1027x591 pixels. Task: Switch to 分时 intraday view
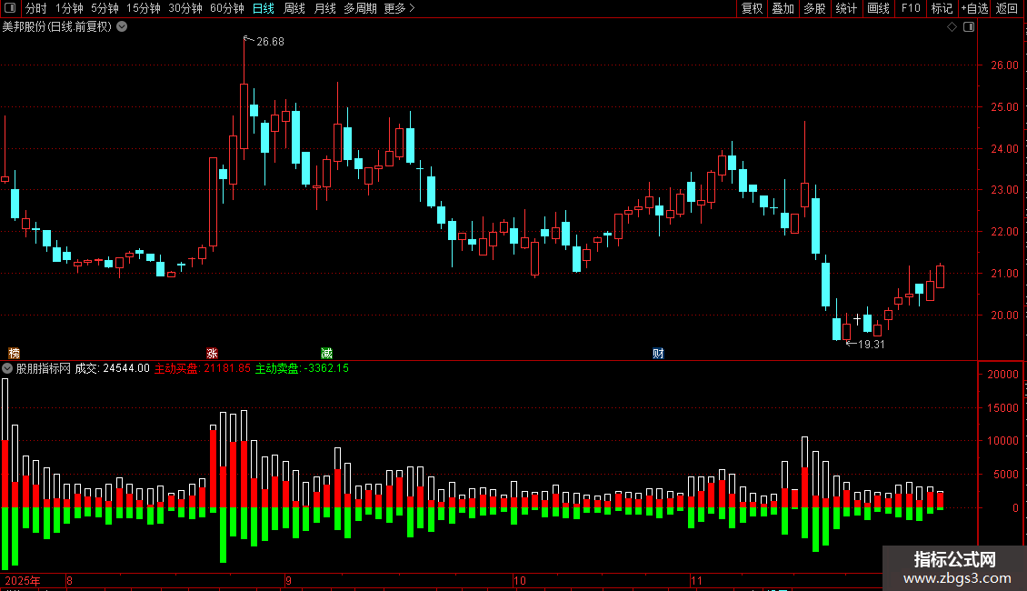tap(36, 8)
